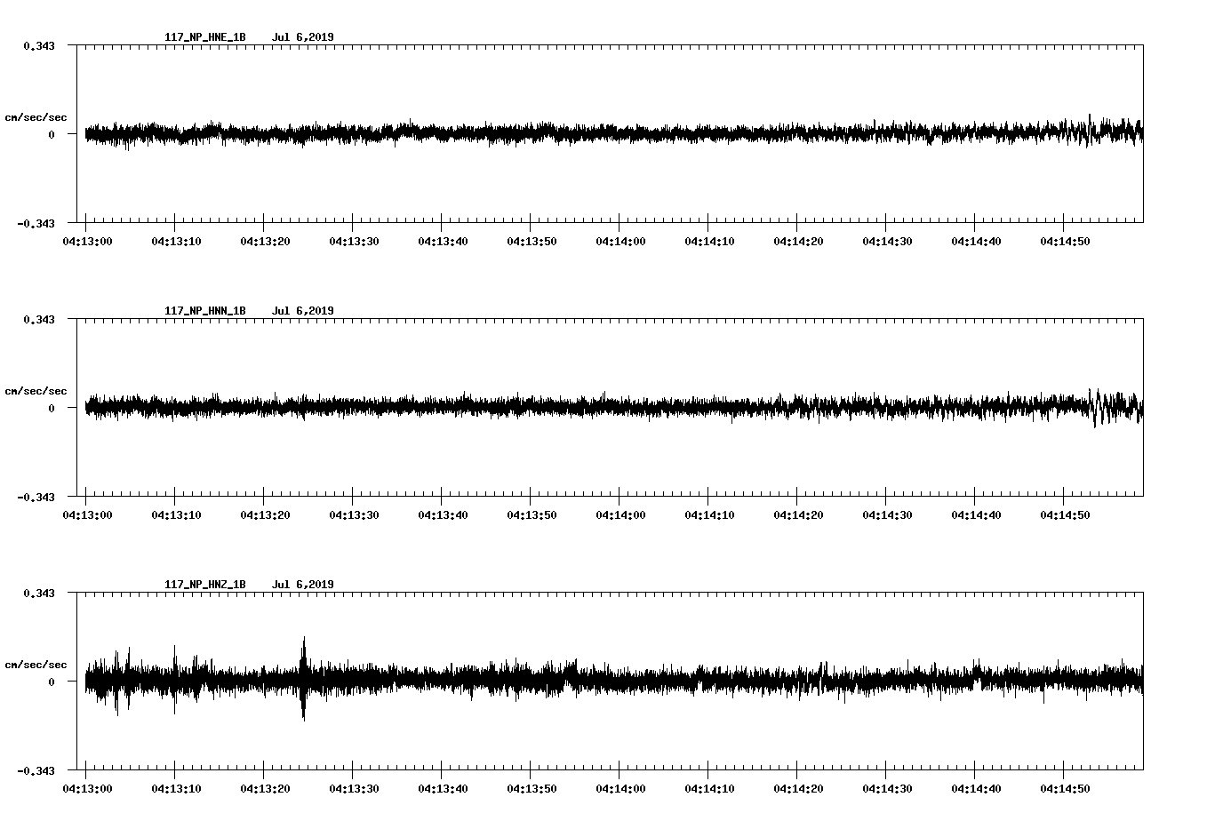Viewport: 1207px width, 821px height.
Task: Select the 117_NP_HNN_1B channel title
Action: (204, 311)
